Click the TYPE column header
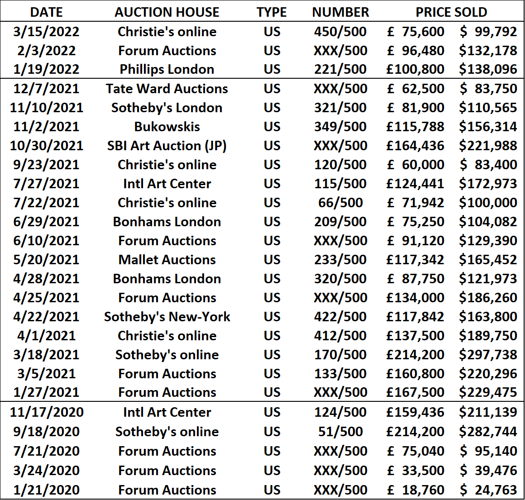This screenshot has height=500, width=525. (x=272, y=12)
